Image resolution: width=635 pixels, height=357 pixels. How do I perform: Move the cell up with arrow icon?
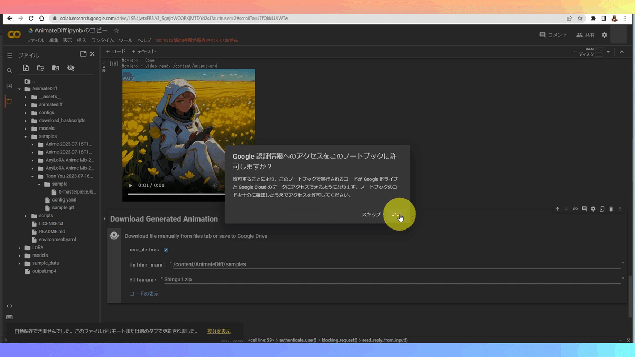[557, 209]
